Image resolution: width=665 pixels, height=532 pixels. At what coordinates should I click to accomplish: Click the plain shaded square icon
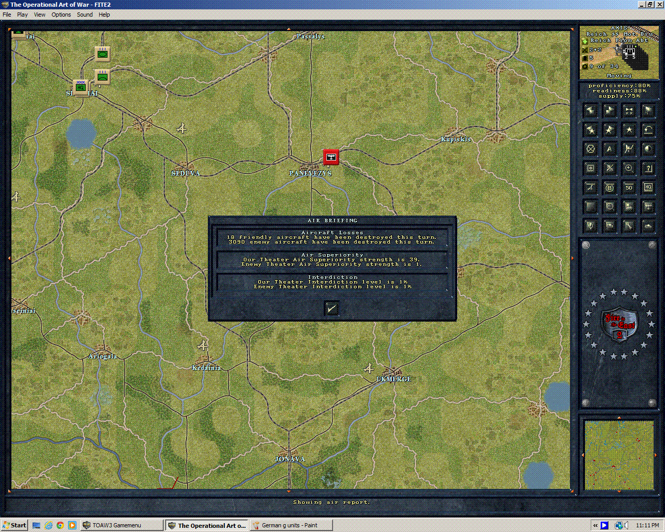(590, 207)
